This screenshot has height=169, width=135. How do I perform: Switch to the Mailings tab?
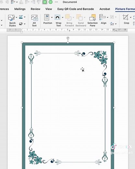(20, 9)
